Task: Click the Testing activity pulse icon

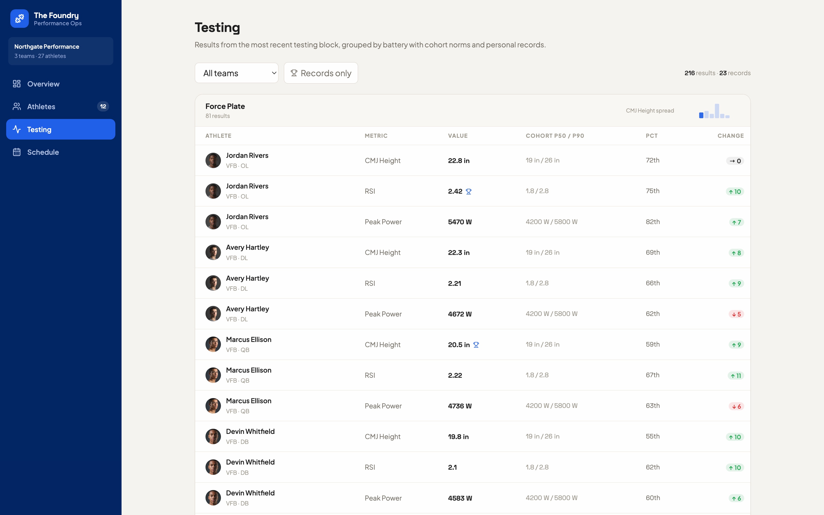Action: point(17,130)
